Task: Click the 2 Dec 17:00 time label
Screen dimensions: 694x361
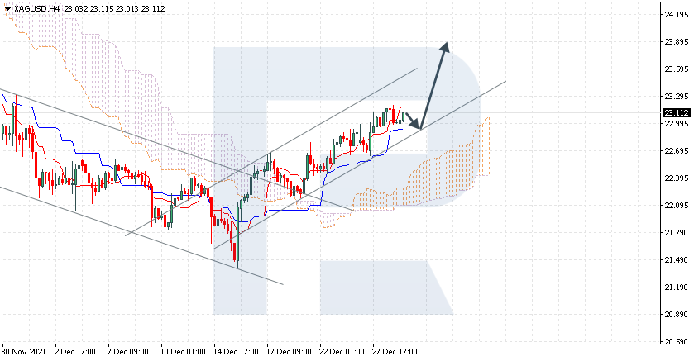Action: click(x=74, y=352)
